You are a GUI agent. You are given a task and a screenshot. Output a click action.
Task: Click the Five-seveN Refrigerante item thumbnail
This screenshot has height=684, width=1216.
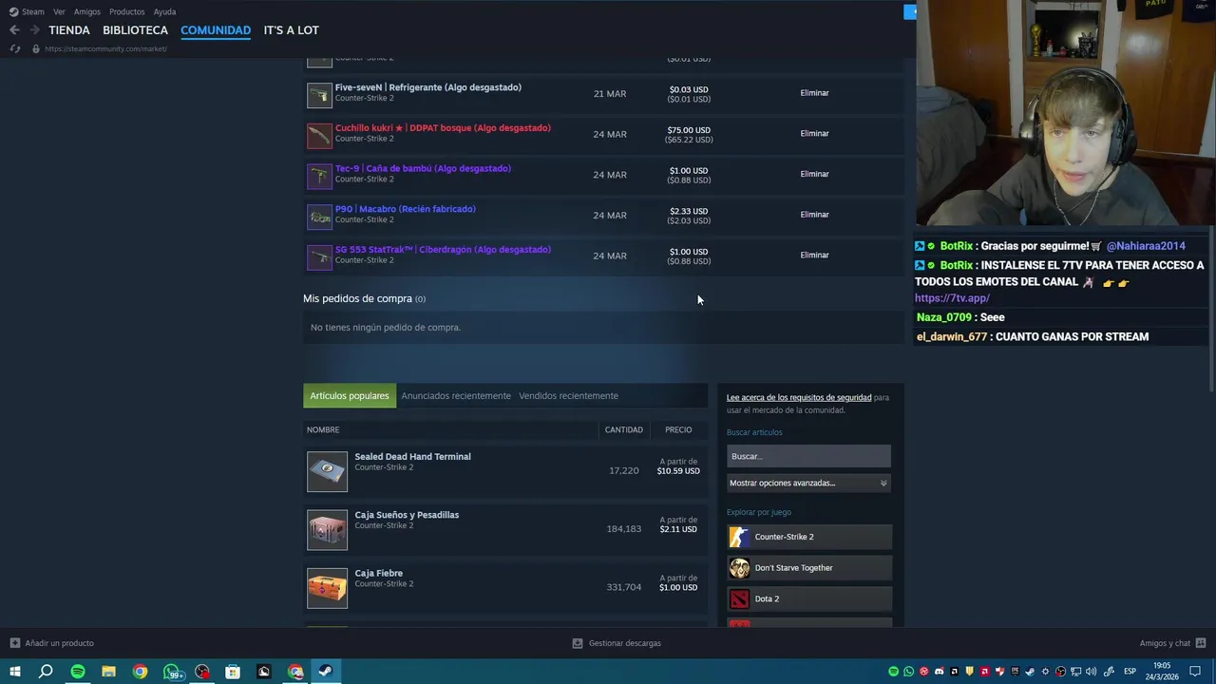pyautogui.click(x=319, y=95)
